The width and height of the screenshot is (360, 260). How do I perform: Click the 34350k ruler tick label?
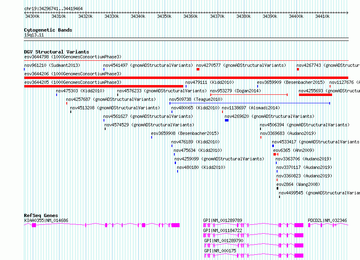coord(164,16)
